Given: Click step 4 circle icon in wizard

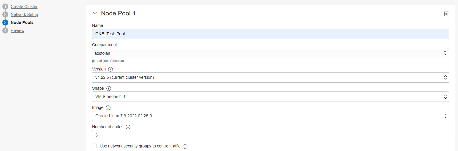Looking at the screenshot, I should tap(5, 30).
